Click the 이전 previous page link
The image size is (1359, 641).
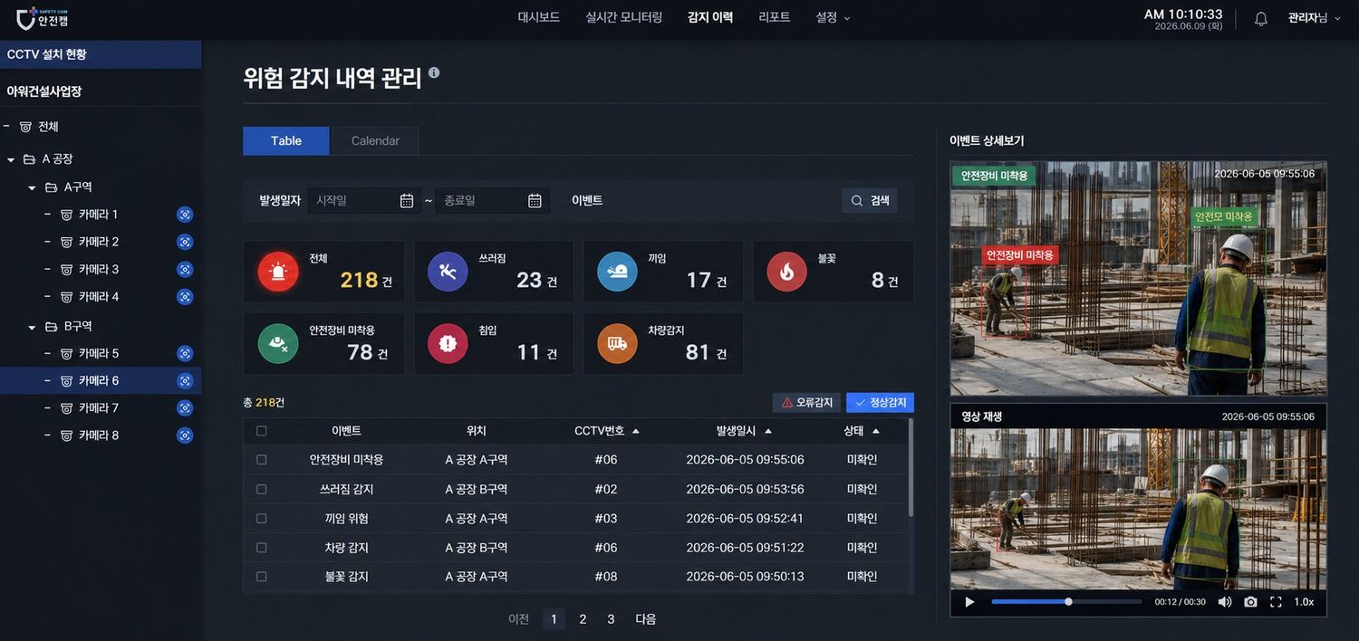(x=519, y=619)
